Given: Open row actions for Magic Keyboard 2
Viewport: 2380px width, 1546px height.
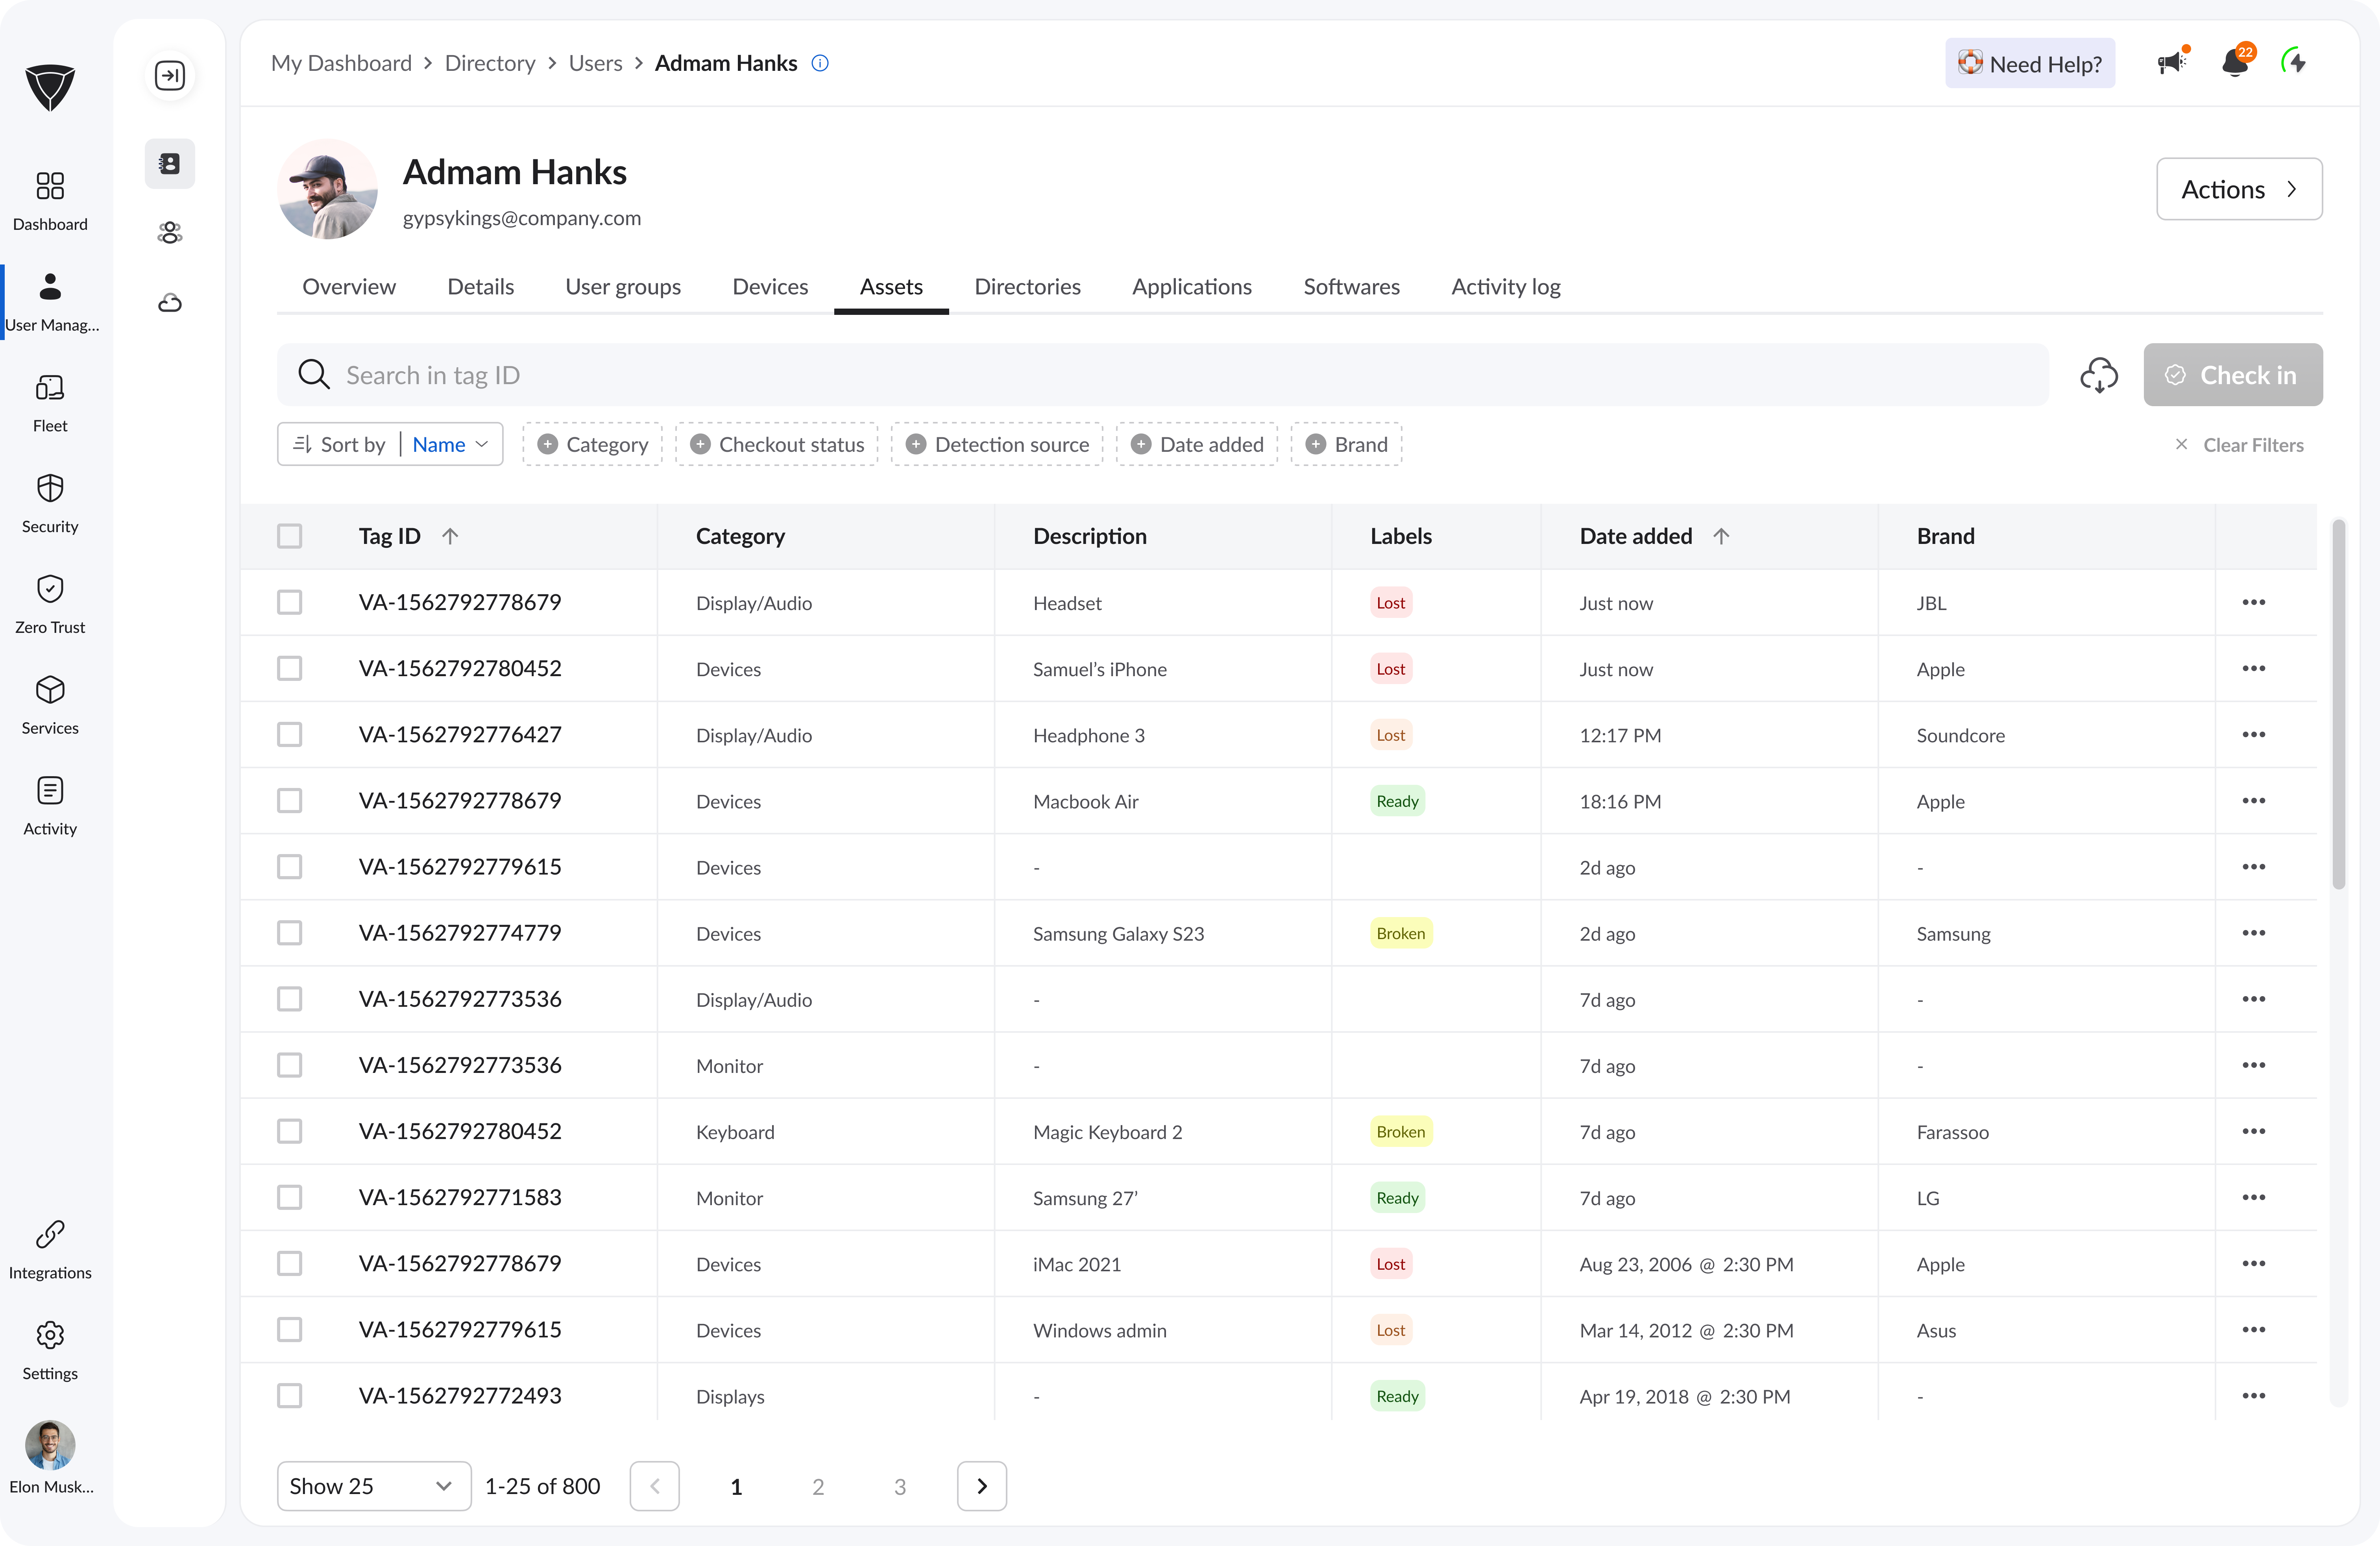Looking at the screenshot, I should (x=2254, y=1131).
